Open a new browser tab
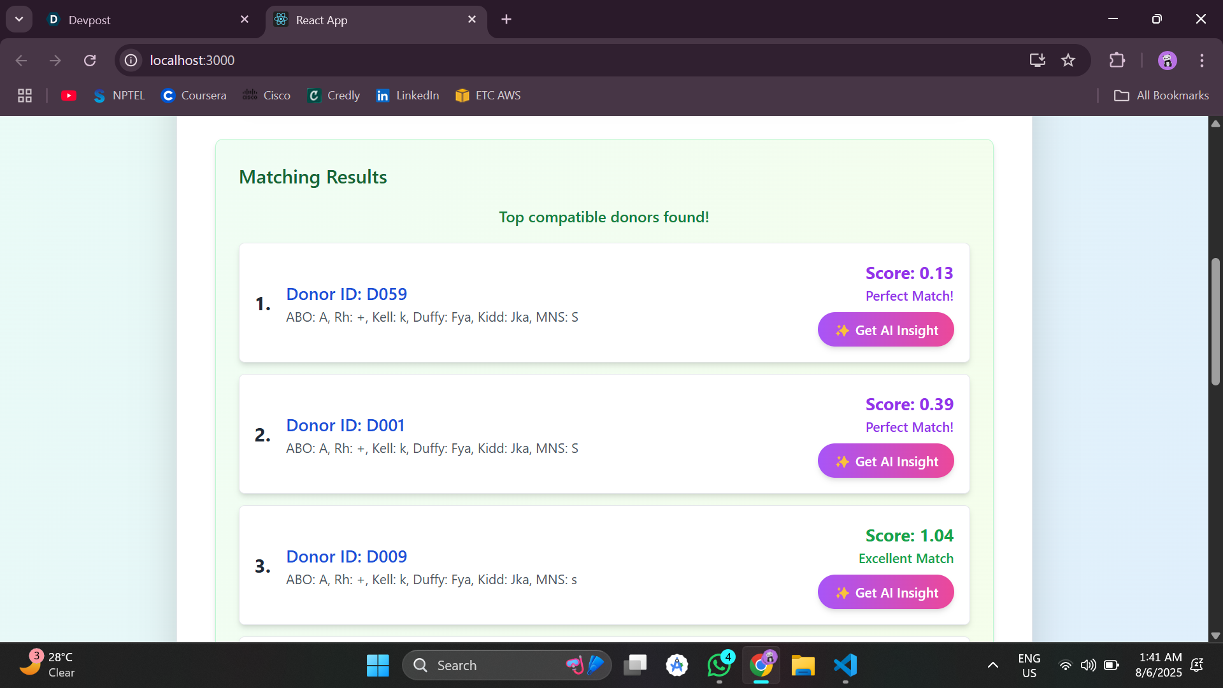The height and width of the screenshot is (688, 1223). 506,20
